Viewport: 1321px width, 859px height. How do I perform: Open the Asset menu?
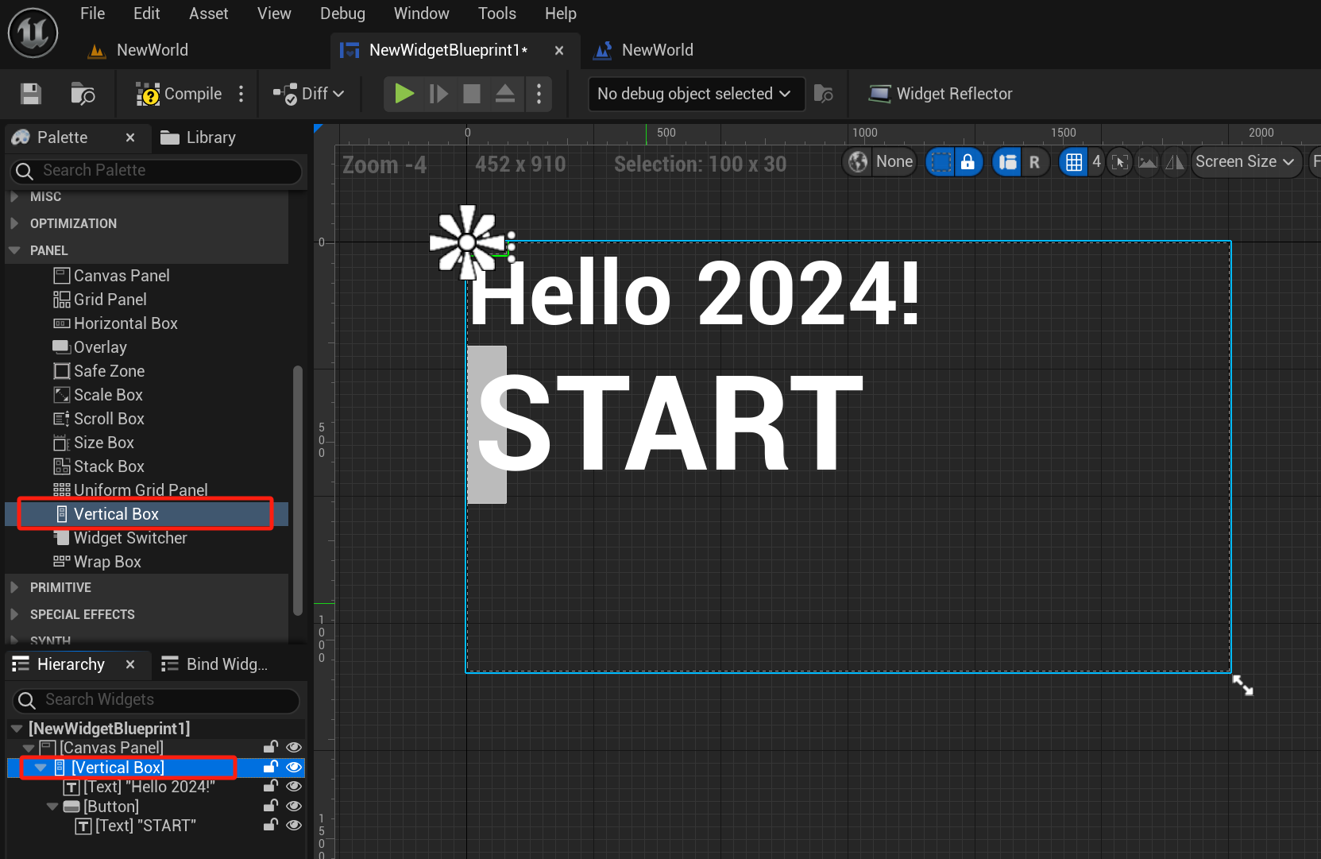point(208,14)
